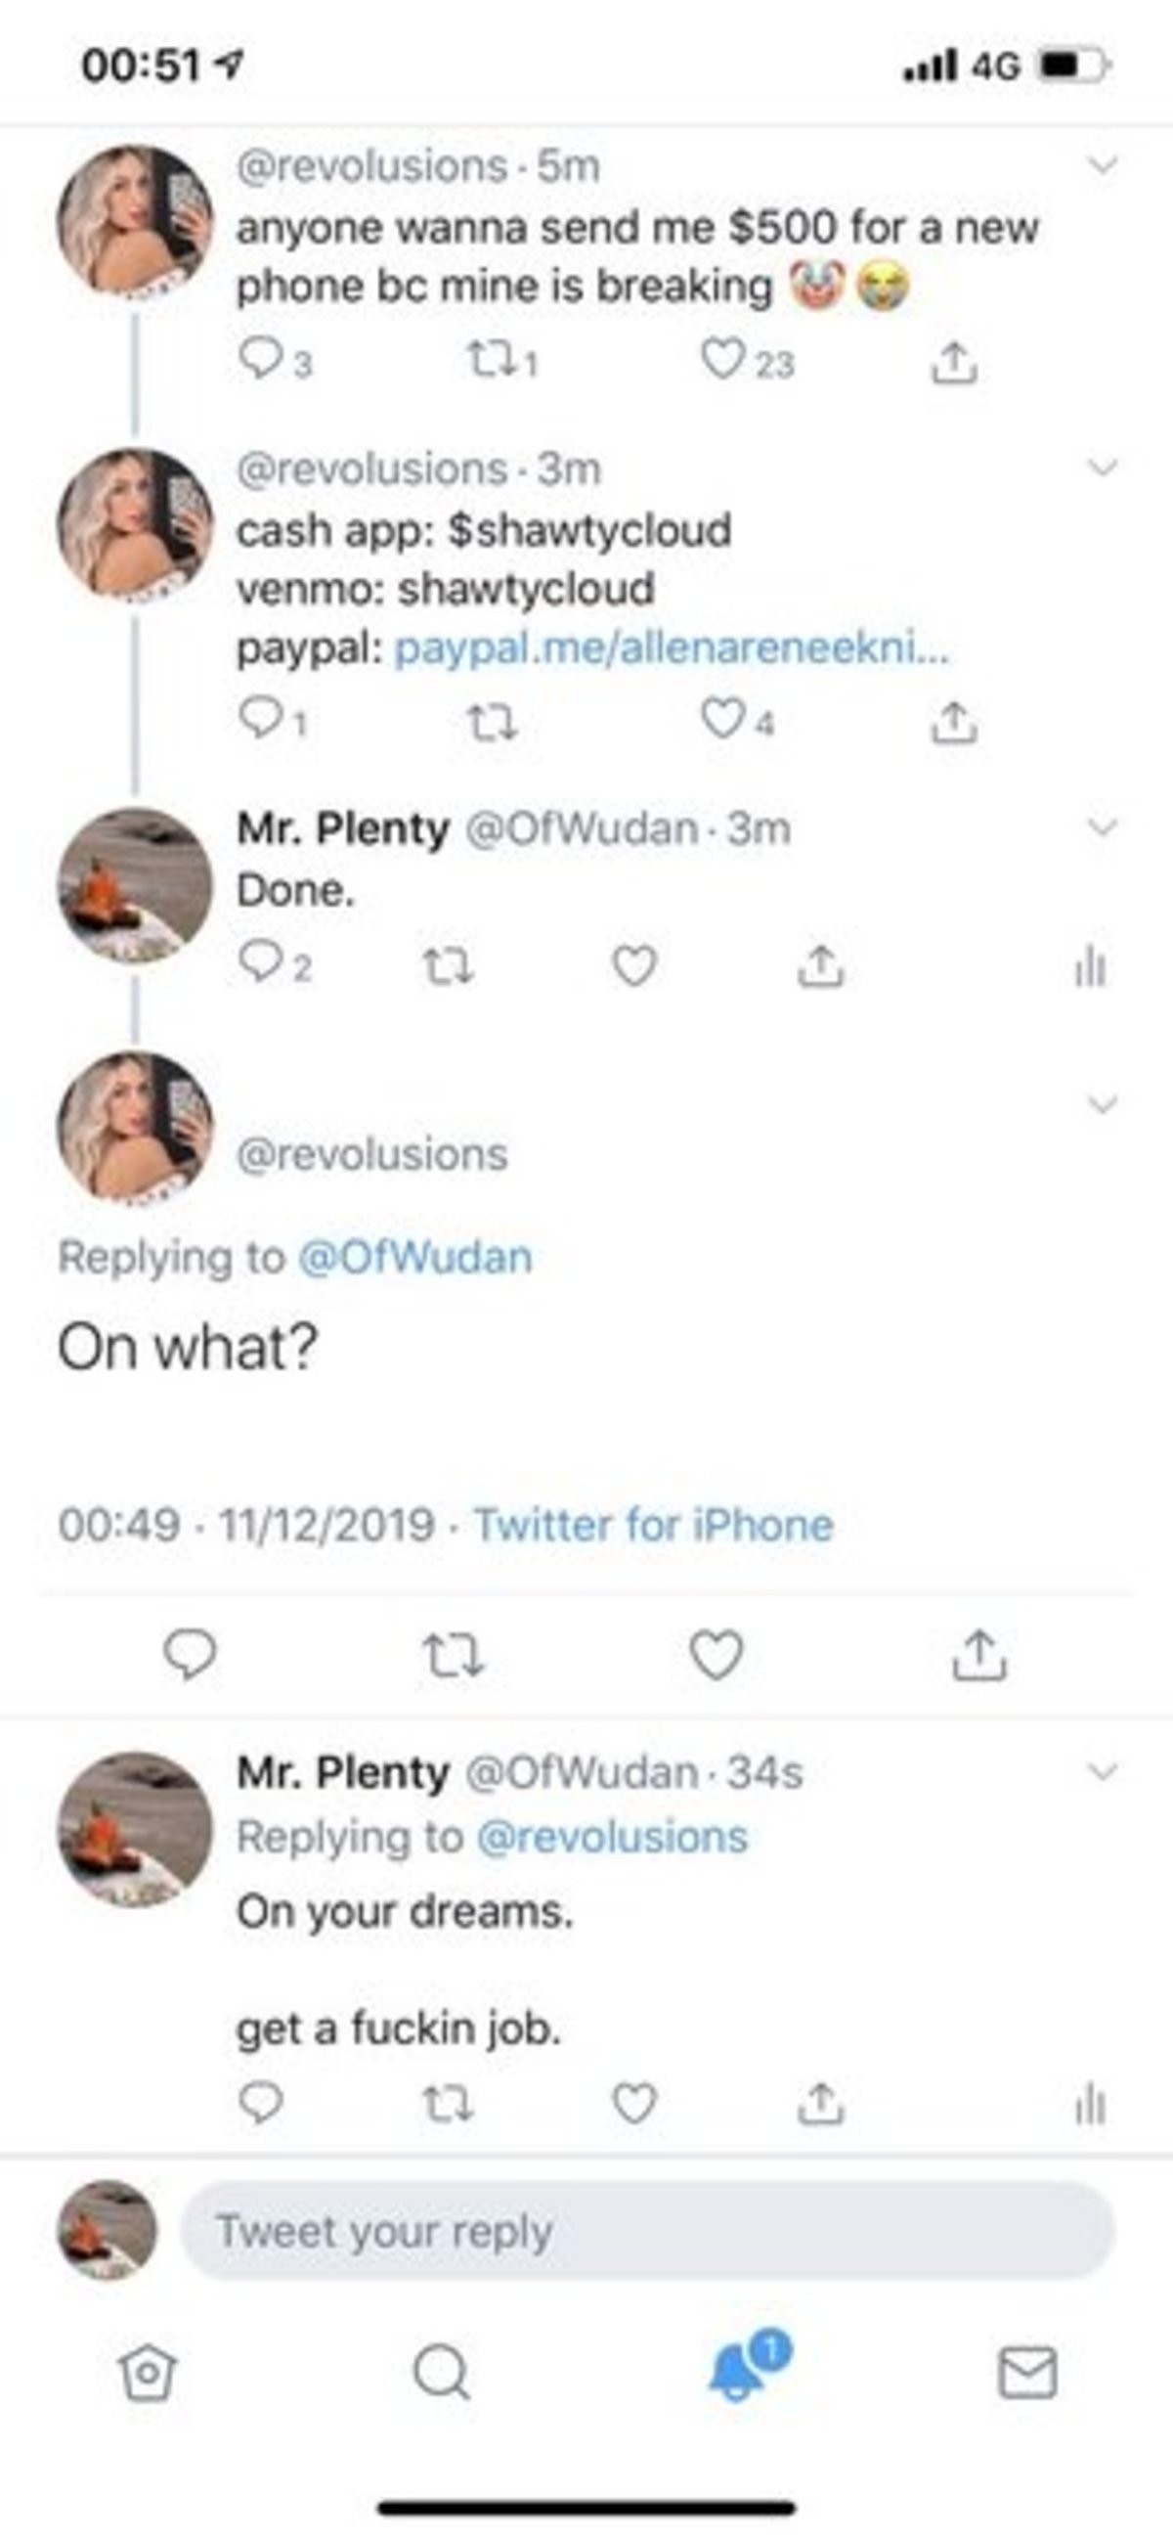
Task: View analytics for the 'Done.' tweet
Action: [1089, 967]
